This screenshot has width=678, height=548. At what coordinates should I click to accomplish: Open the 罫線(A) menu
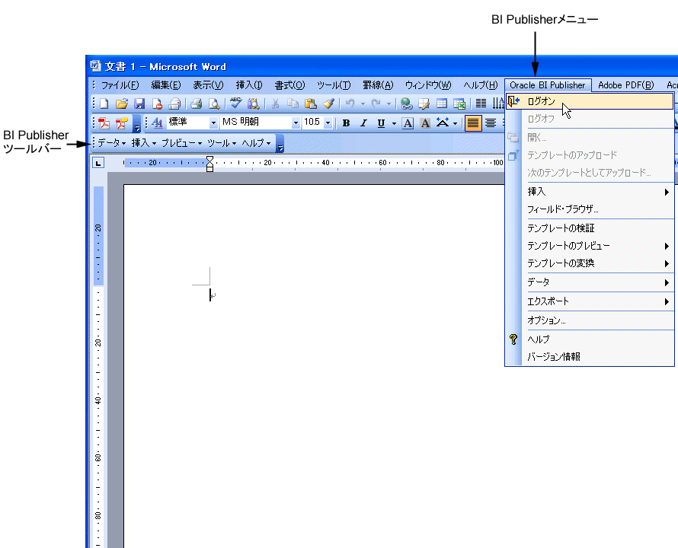coord(378,85)
